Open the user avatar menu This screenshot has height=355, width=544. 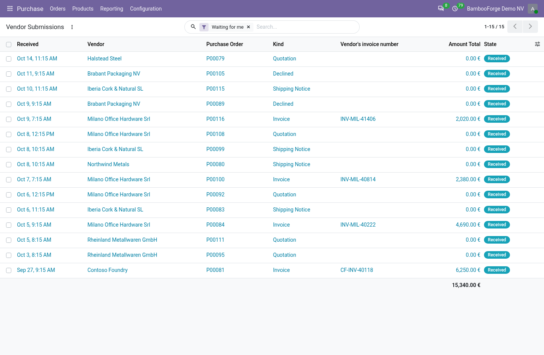coord(533,9)
